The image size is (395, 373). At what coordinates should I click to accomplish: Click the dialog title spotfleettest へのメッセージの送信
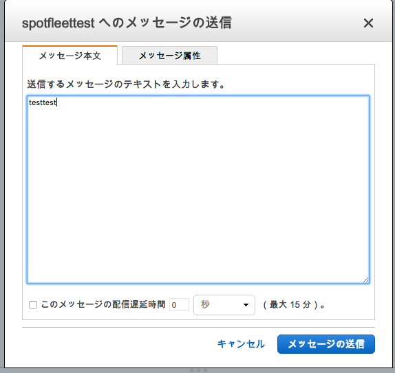pos(127,23)
